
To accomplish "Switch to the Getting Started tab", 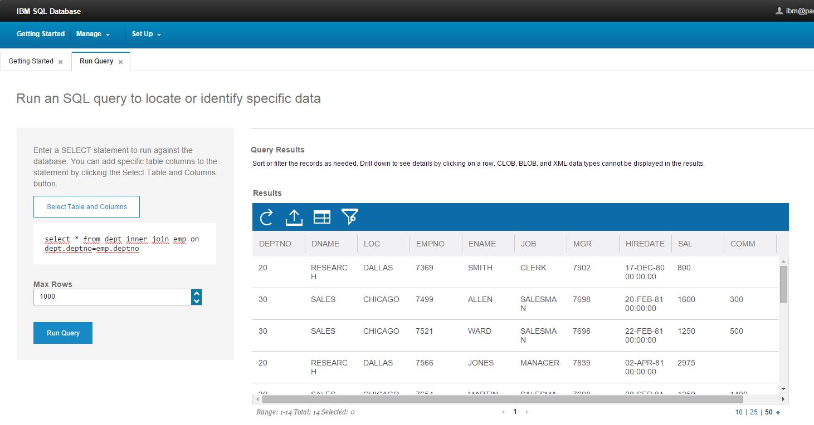I will [31, 61].
